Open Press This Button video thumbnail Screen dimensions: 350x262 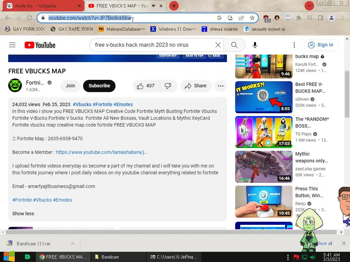[264, 202]
